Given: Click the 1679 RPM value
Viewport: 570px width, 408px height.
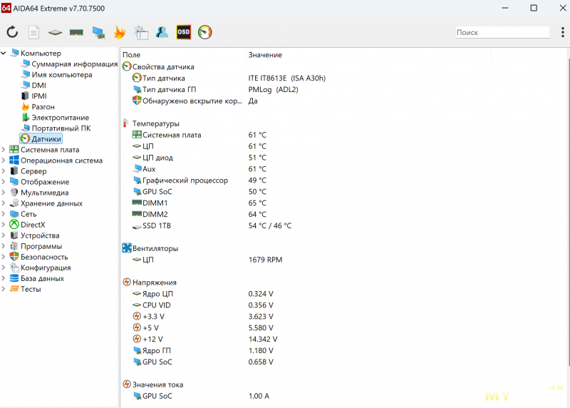Looking at the screenshot, I should (265, 260).
